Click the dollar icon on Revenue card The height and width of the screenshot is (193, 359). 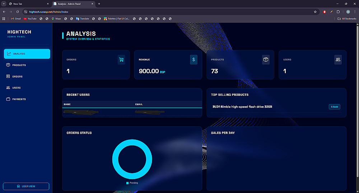pyautogui.click(x=194, y=60)
